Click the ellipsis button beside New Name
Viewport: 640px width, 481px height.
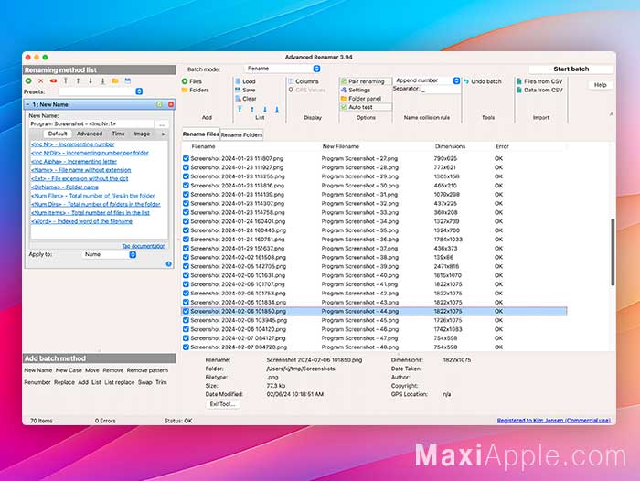click(162, 124)
